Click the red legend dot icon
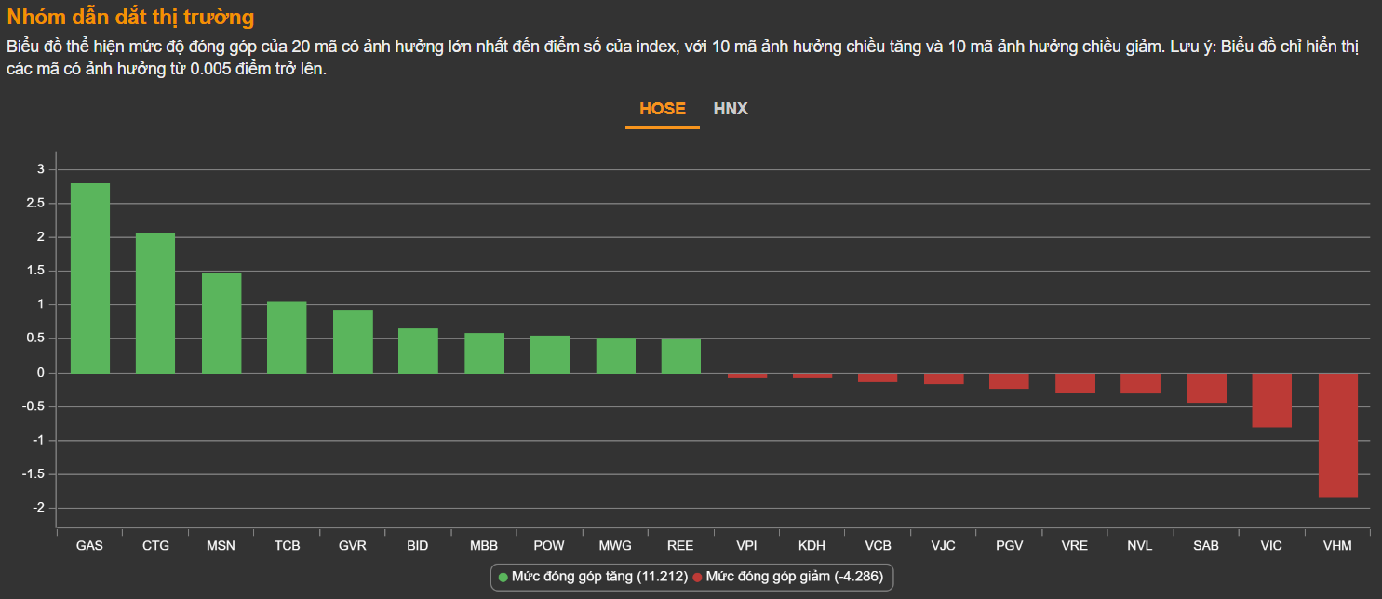 pos(697,578)
